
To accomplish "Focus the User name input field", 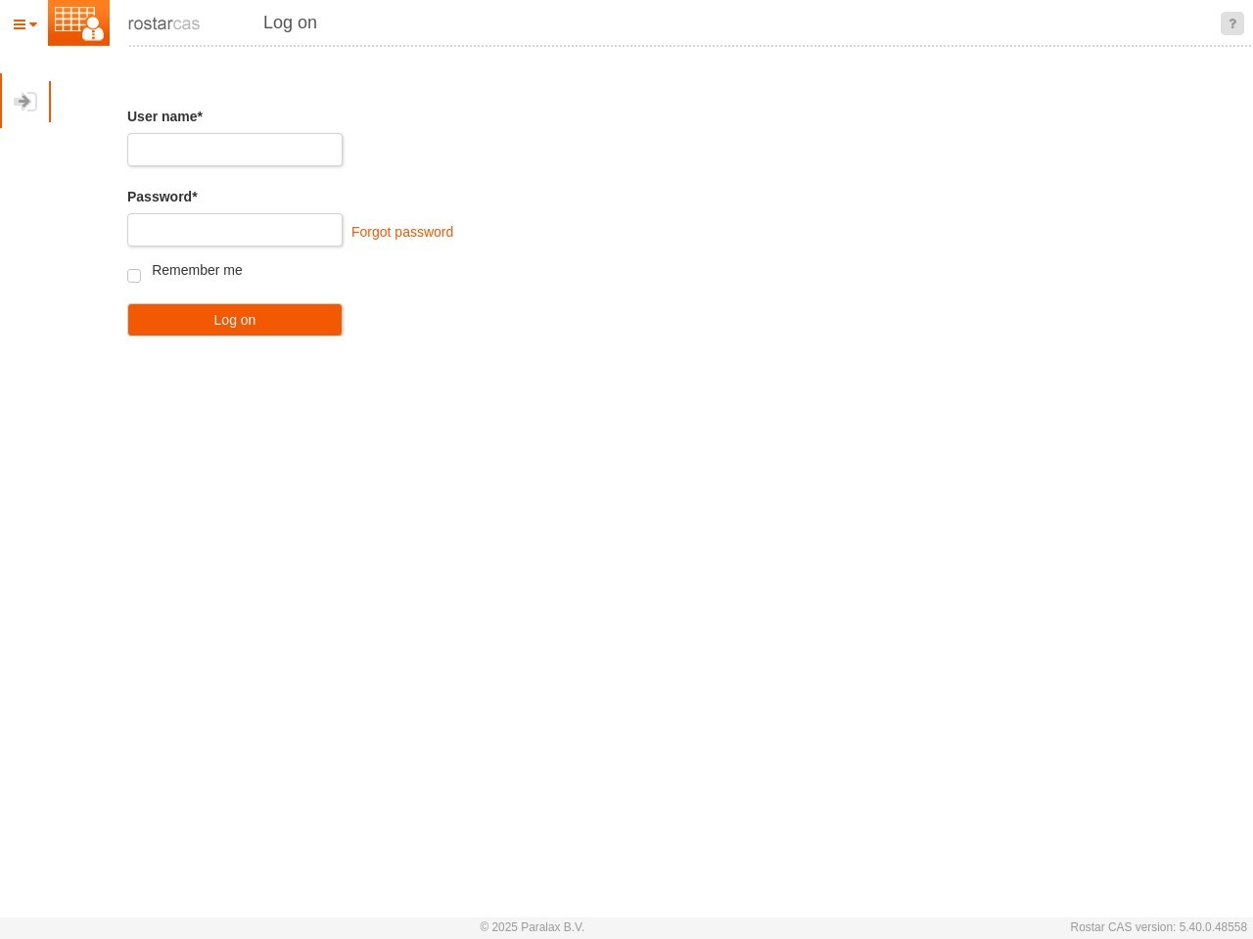I will point(235,150).
